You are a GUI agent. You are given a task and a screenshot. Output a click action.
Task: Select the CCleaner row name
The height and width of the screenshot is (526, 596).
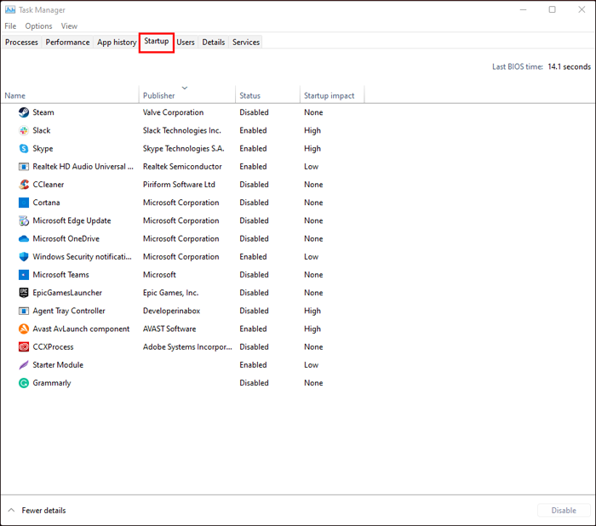(49, 185)
